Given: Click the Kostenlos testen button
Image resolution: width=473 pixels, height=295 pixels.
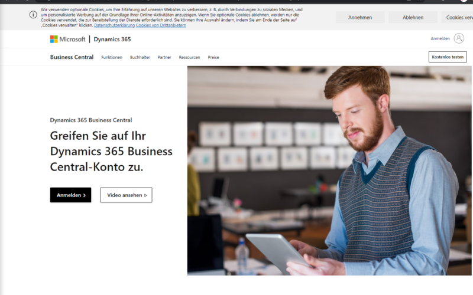Looking at the screenshot, I should tap(448, 57).
